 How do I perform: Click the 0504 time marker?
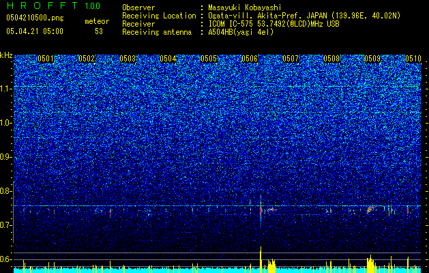click(x=168, y=59)
